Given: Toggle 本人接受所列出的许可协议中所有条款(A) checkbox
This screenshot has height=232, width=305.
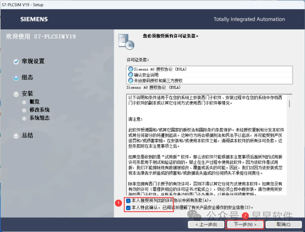Looking at the screenshot, I should [128, 200].
